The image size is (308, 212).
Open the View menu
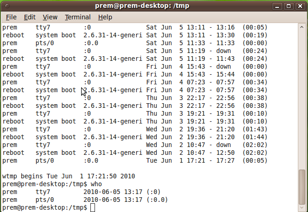click(x=50, y=17)
